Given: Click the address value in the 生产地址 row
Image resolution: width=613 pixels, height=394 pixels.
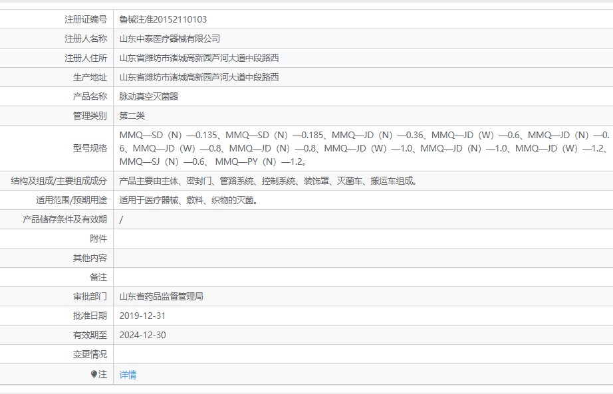Looking at the screenshot, I should 199,77.
